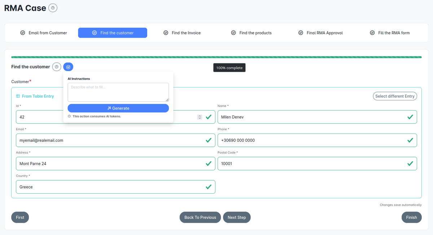Viewport: 433px width, 235px height.
Task: Click the green checkmark in the Country field
Action: 209,187
